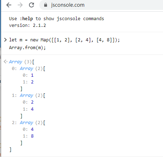
Task: Collapse the nested array at index 1
Action: point(27,95)
